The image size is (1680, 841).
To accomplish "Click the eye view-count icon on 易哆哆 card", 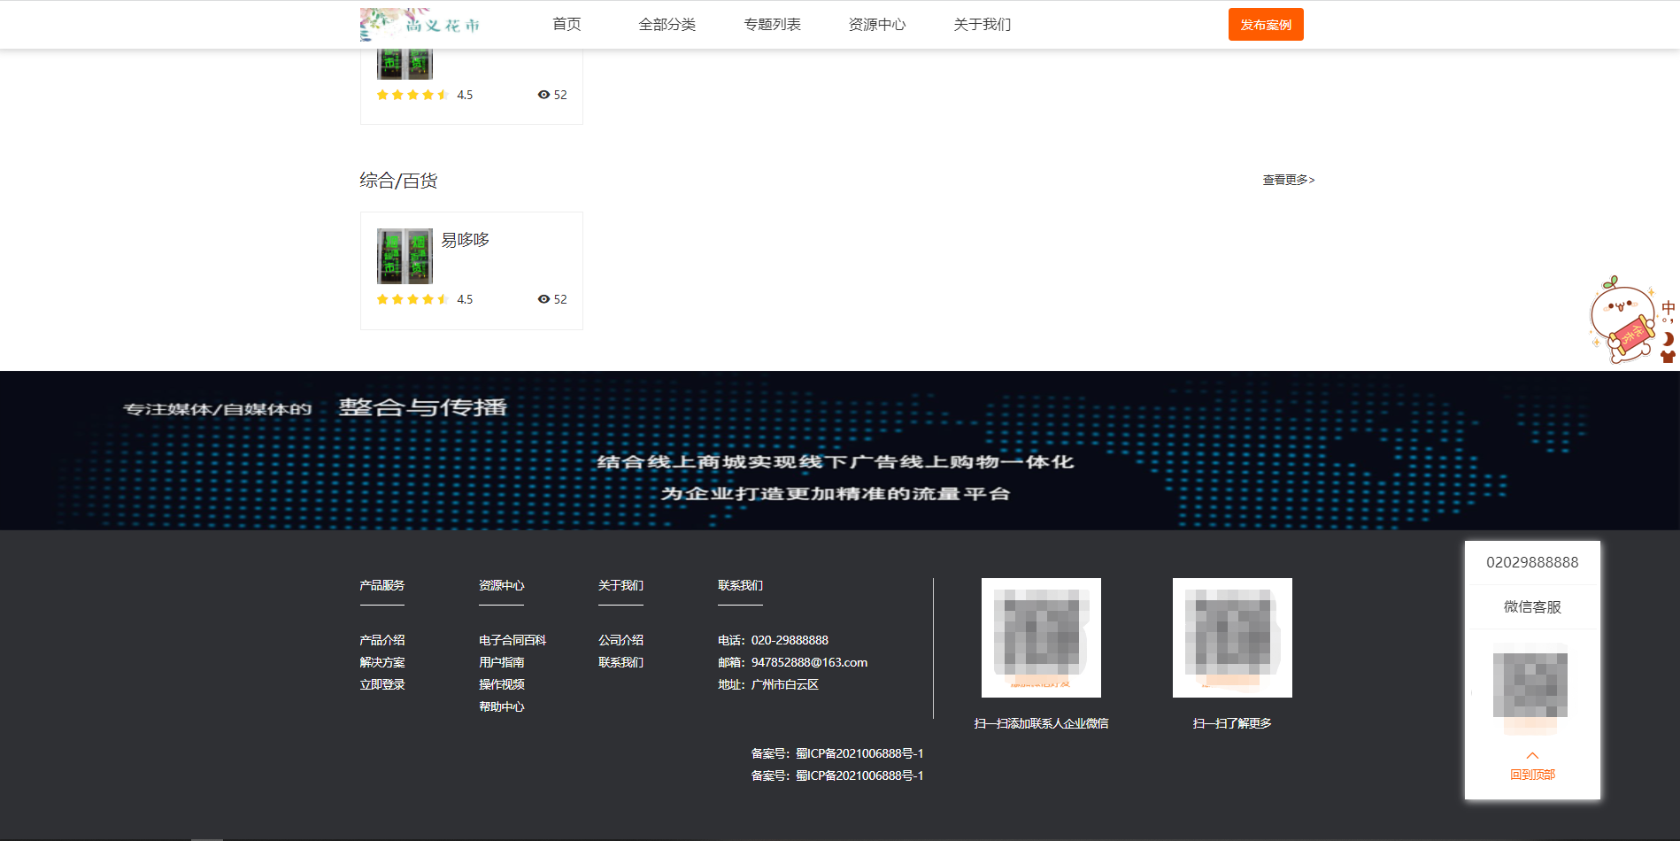I will click(x=543, y=299).
